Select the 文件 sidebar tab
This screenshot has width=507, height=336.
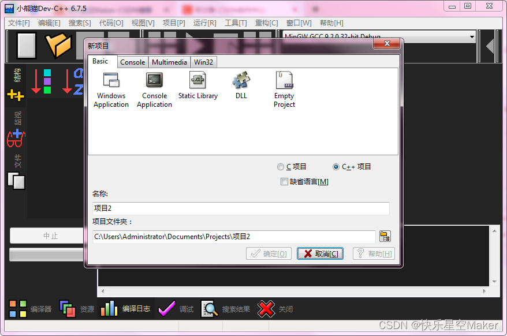point(17,160)
